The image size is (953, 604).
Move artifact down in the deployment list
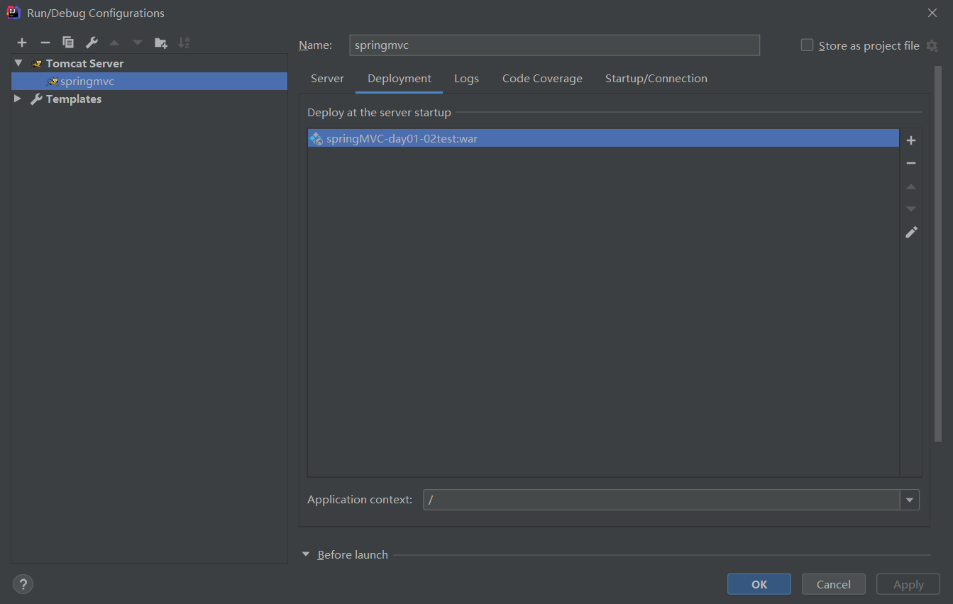911,209
